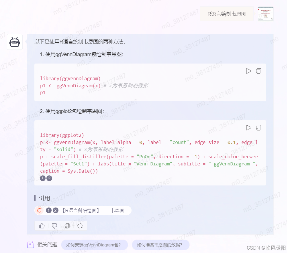The width and height of the screenshot is (290, 253).
Task: Copy the ggplot2 code snippet
Action: point(258,128)
